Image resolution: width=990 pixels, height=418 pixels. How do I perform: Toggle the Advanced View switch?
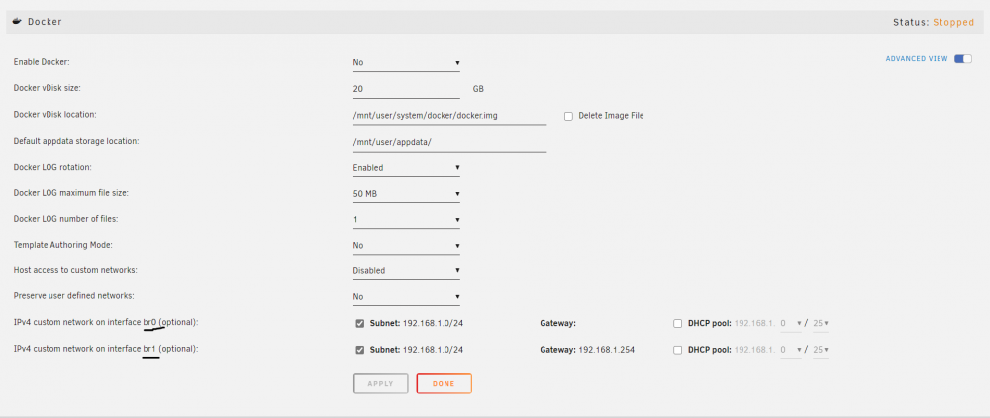[963, 59]
